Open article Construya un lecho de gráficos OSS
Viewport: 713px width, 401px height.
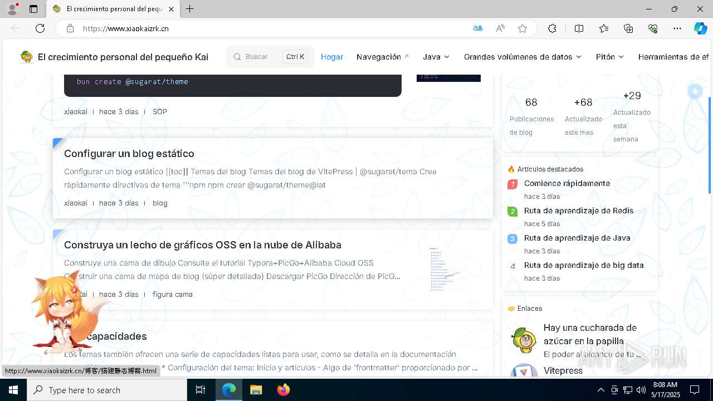[x=203, y=245]
